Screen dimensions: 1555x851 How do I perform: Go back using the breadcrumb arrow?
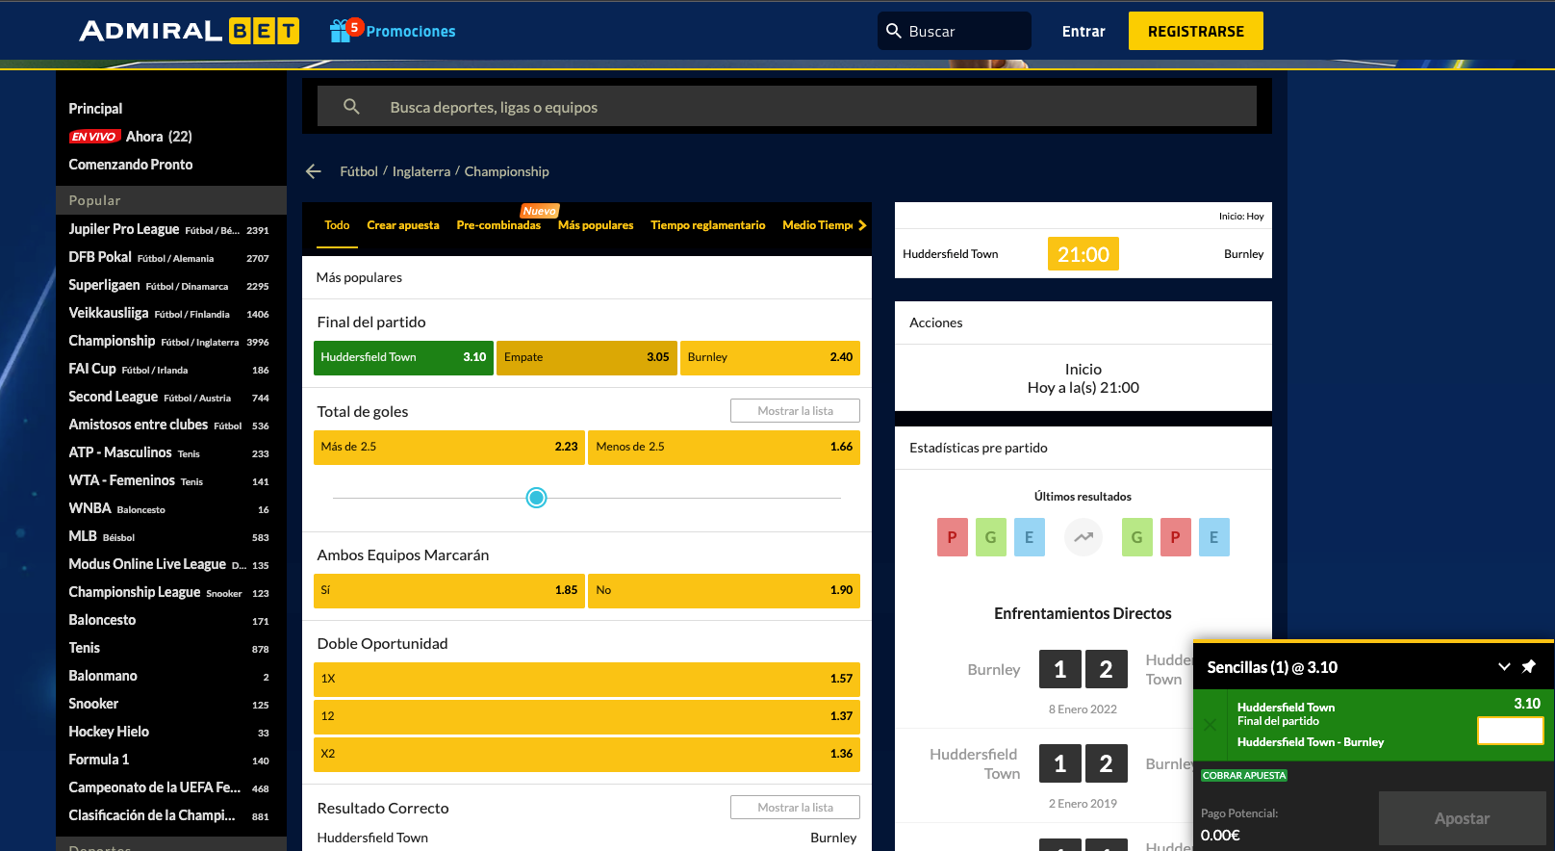pos(313,171)
